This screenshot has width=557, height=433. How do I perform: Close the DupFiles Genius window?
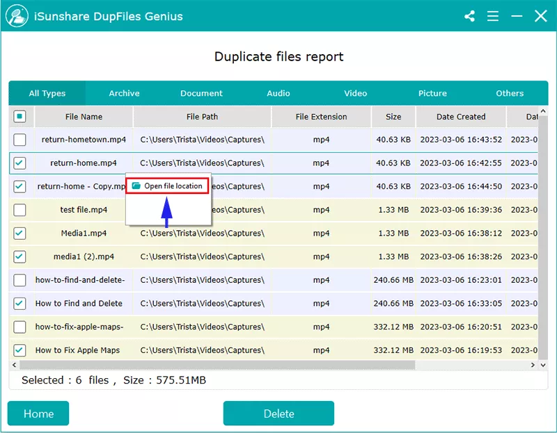541,16
